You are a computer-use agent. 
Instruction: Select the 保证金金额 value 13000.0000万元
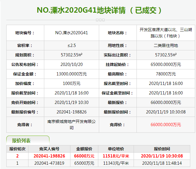pos(72,74)
